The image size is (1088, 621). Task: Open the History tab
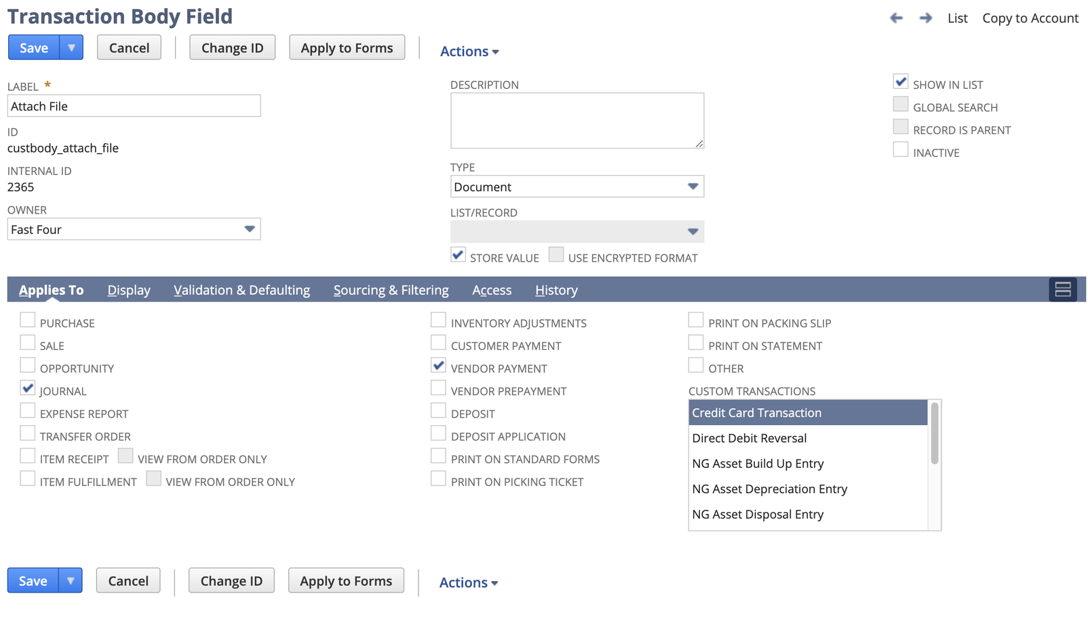(x=556, y=290)
